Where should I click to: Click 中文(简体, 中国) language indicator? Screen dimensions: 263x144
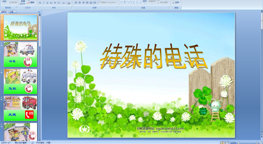[43, 143]
